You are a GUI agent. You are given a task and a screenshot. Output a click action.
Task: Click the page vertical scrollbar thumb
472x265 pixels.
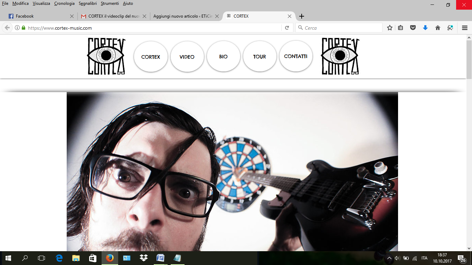(469, 59)
